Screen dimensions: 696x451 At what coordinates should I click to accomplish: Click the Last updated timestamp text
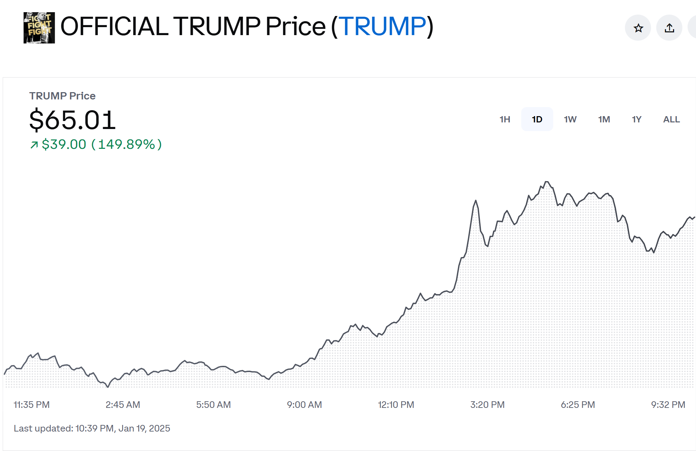[92, 428]
